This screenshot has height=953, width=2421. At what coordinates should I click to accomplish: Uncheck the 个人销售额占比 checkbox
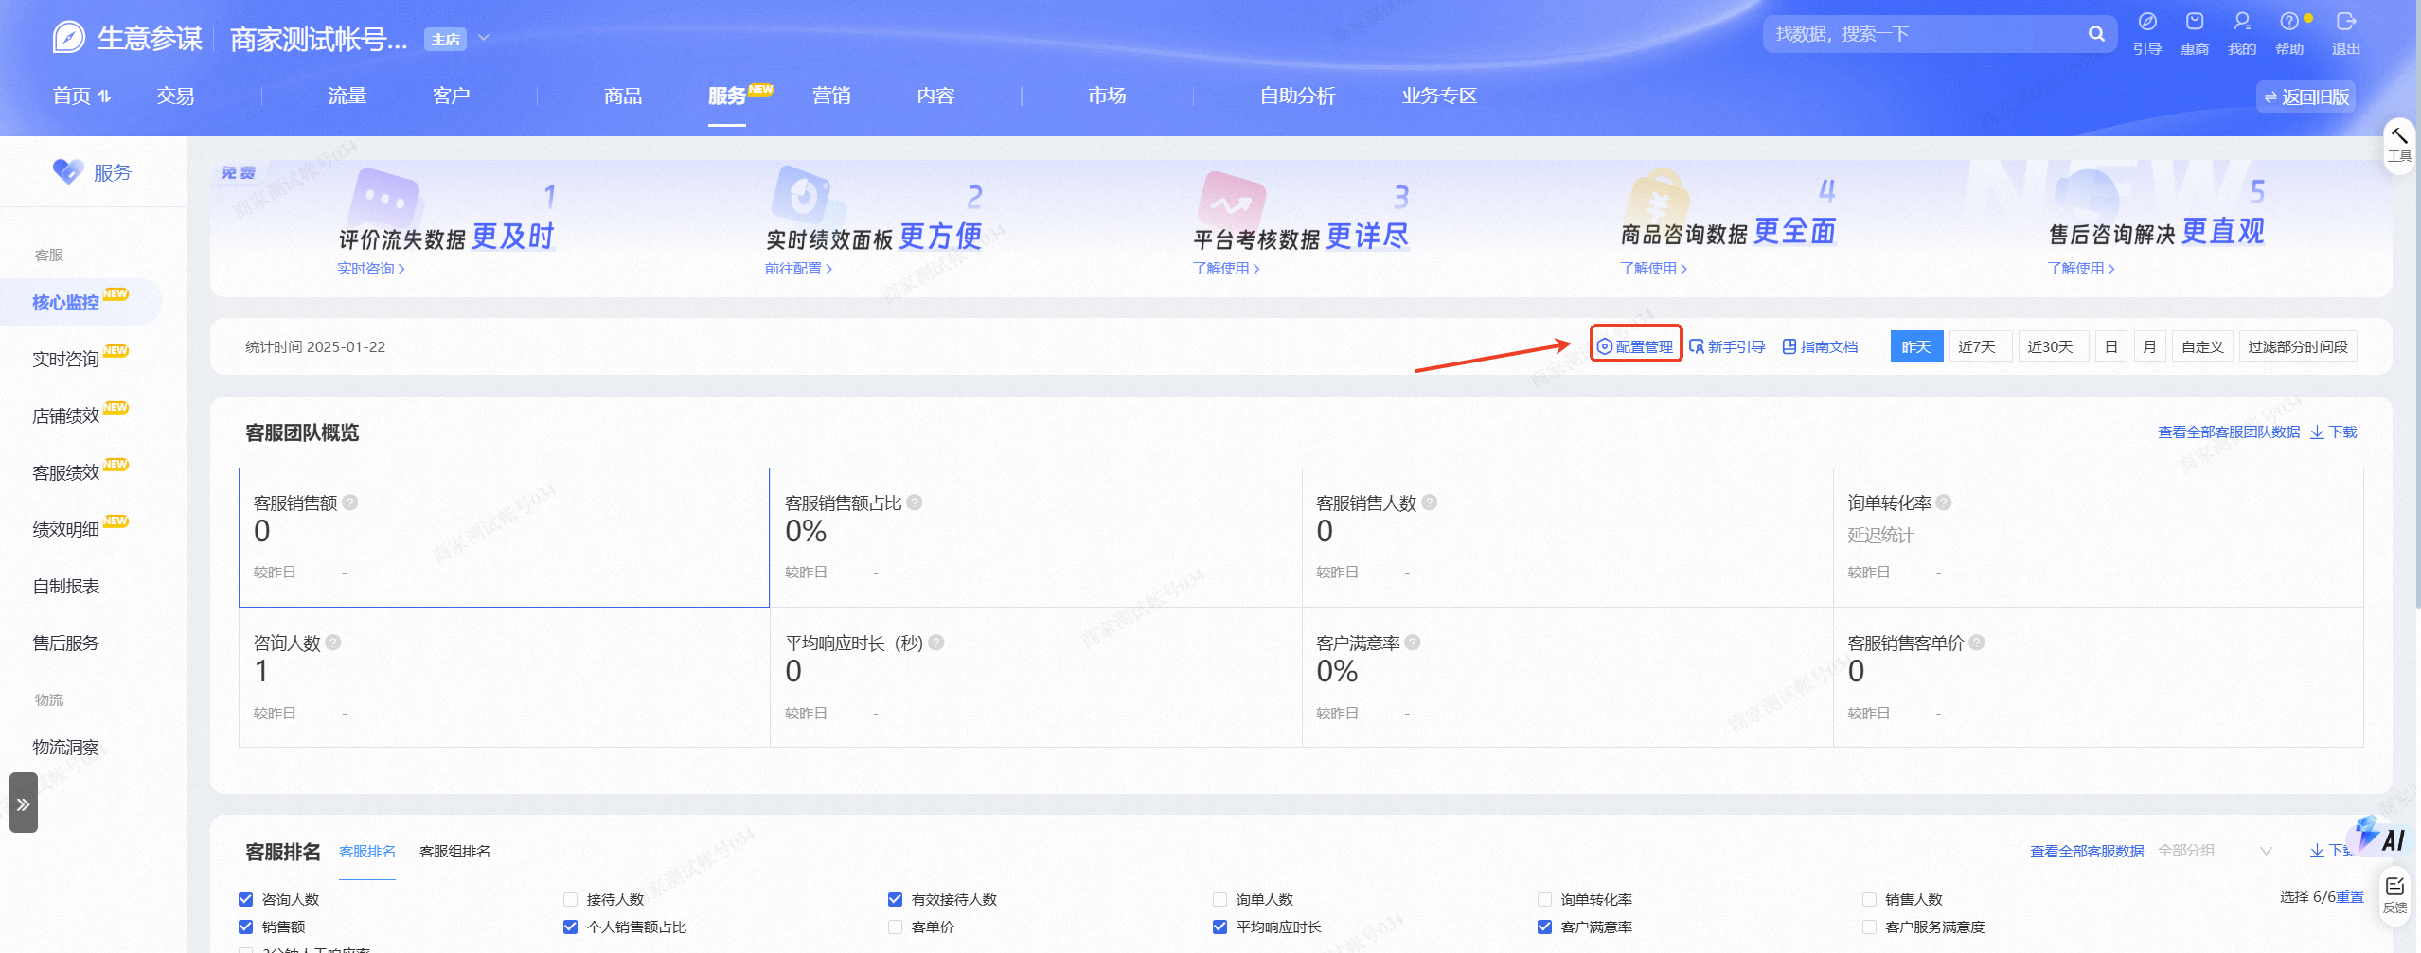coord(571,927)
